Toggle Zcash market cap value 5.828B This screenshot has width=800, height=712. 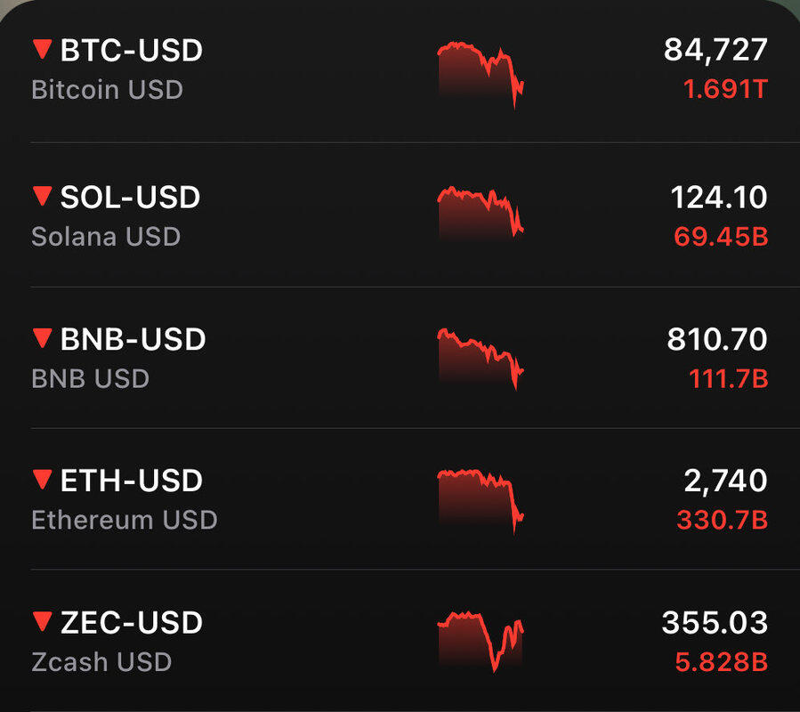(x=722, y=662)
